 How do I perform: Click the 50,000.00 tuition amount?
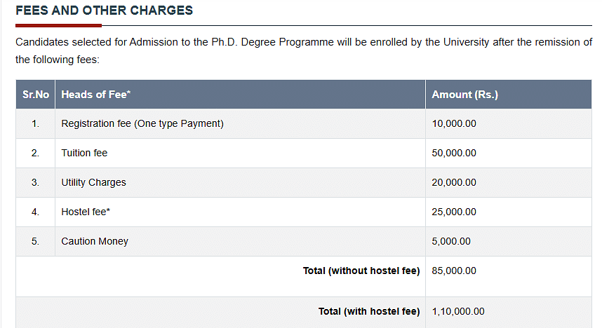pyautogui.click(x=454, y=153)
